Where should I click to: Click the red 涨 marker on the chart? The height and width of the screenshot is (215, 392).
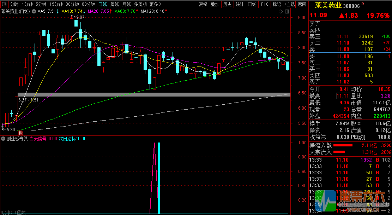click(20, 133)
